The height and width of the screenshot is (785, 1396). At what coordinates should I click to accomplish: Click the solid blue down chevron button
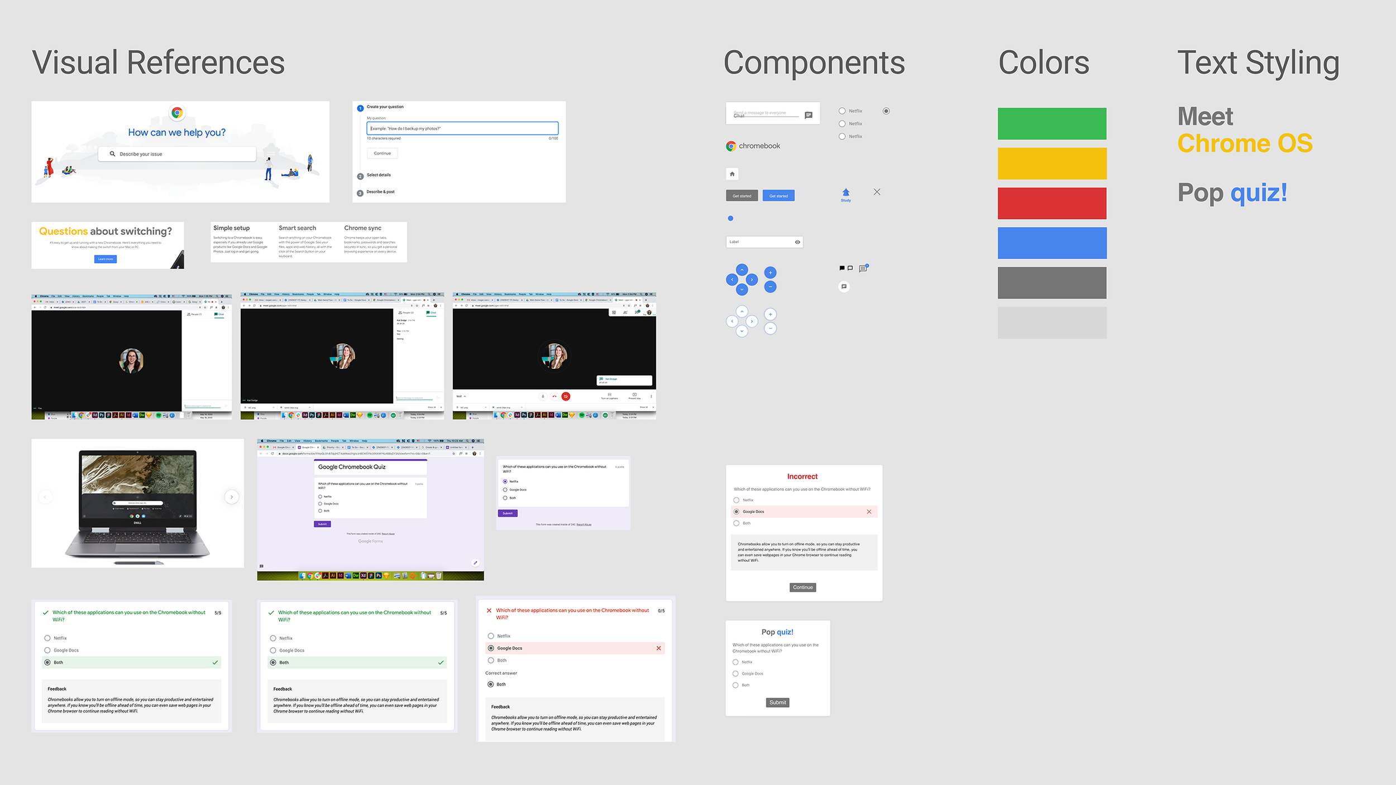(742, 289)
